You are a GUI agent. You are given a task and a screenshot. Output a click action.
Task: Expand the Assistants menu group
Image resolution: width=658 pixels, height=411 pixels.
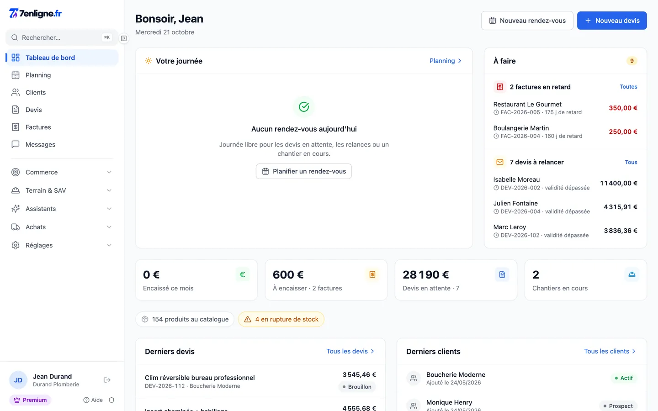pos(62,209)
